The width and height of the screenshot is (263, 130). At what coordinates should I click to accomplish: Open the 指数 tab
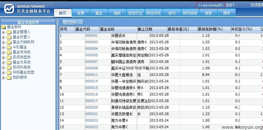117,13
